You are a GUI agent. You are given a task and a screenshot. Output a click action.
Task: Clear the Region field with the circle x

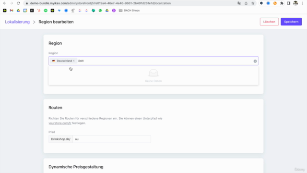tap(255, 61)
